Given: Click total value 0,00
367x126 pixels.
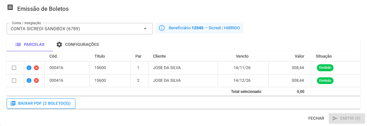Looking at the screenshot, I should pyautogui.click(x=301, y=92).
